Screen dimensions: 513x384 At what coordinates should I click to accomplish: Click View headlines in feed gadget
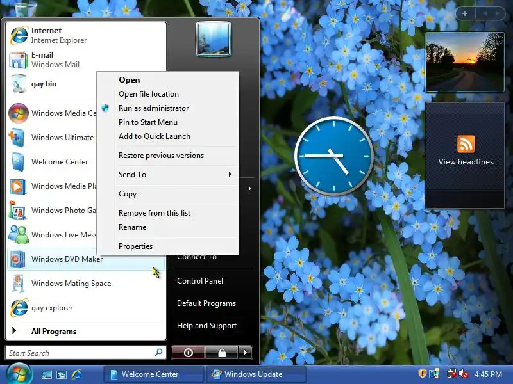[466, 162]
